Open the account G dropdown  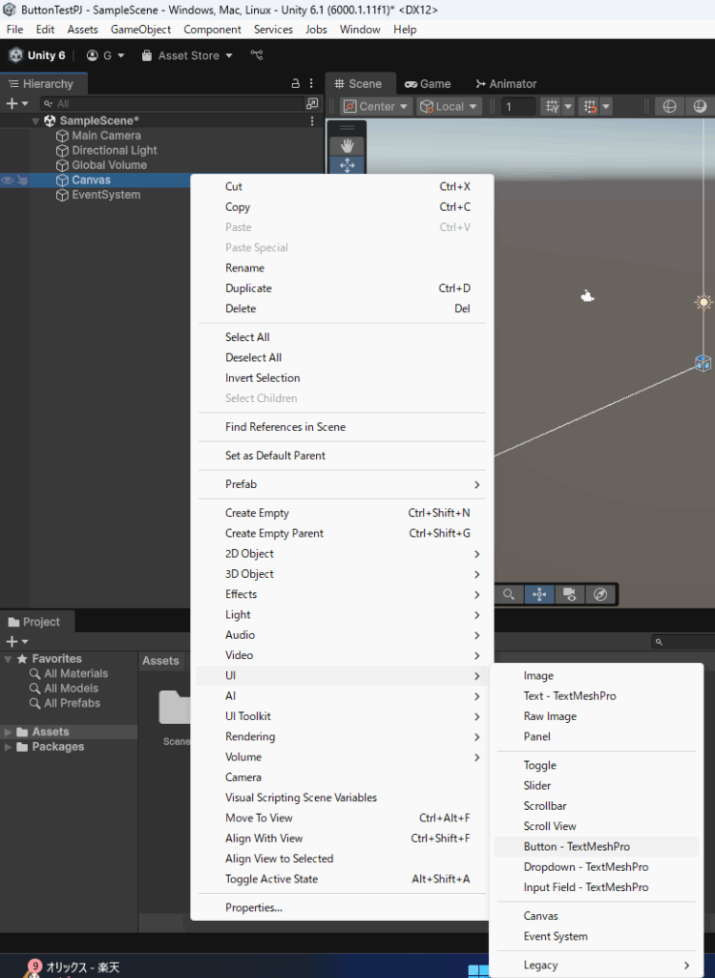105,55
